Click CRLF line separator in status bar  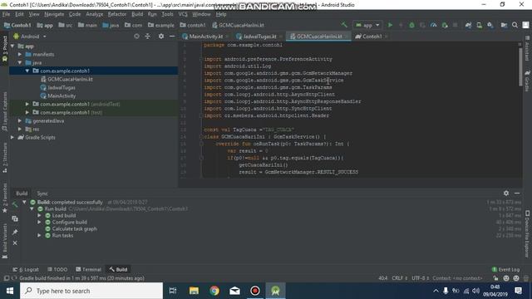[400, 278]
